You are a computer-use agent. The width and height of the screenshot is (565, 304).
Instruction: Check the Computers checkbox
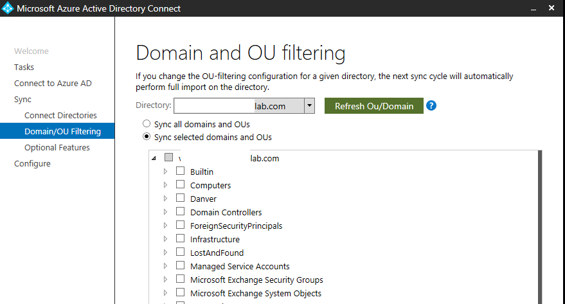tap(180, 184)
